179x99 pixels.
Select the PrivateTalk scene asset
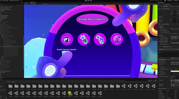point(82,94)
